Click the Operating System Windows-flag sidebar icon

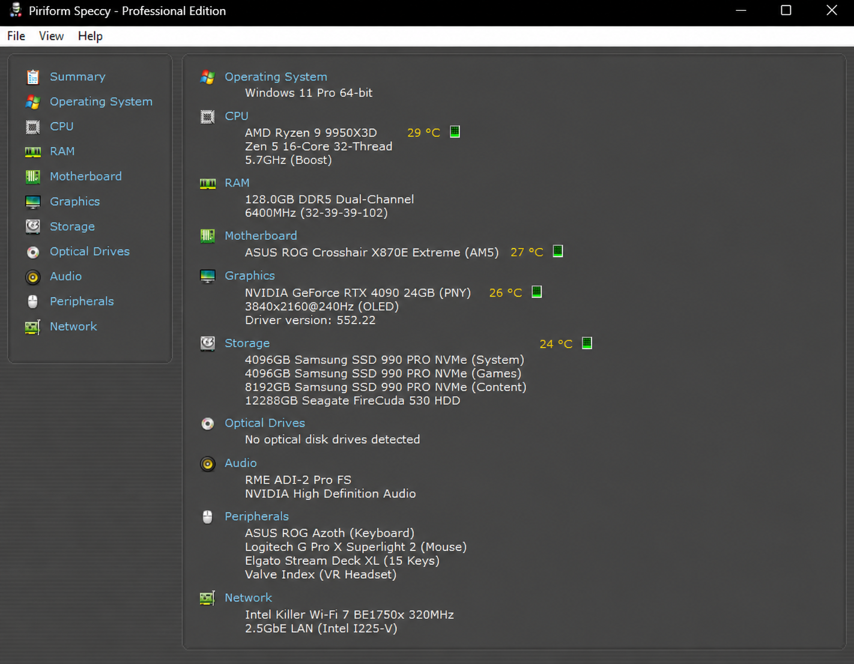point(33,102)
